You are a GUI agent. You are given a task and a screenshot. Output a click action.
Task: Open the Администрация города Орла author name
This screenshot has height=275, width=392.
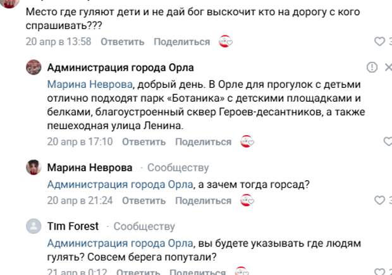point(120,68)
